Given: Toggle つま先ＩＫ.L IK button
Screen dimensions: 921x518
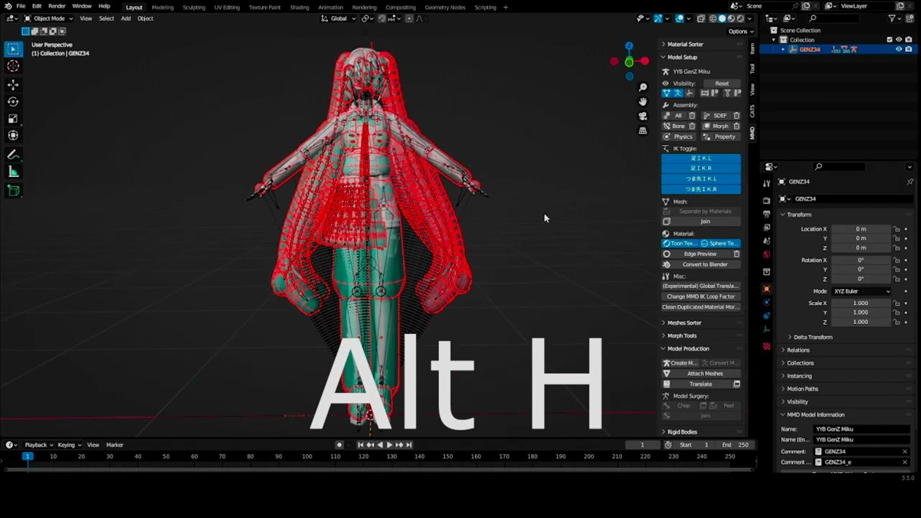Looking at the screenshot, I should 701,178.
